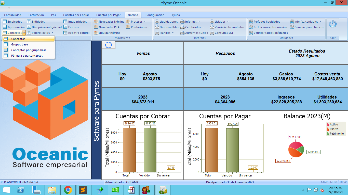Open the Interfaz contables dropdown

coord(305,22)
